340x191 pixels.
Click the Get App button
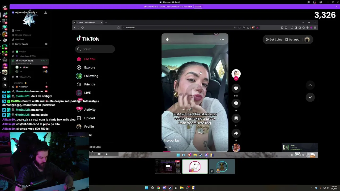click(292, 40)
